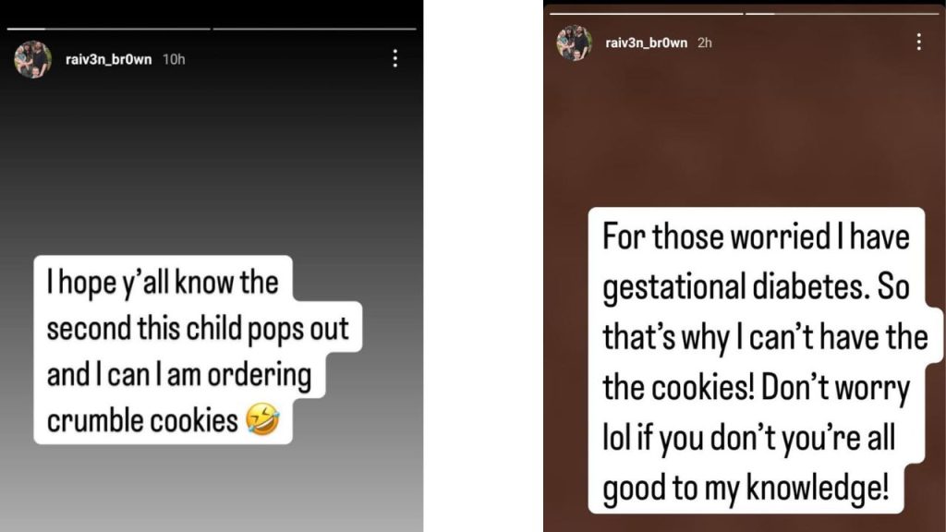The width and height of the screenshot is (946, 532).
Task: Tap the "I hope y'all know the" text line
Action: pyautogui.click(x=162, y=281)
